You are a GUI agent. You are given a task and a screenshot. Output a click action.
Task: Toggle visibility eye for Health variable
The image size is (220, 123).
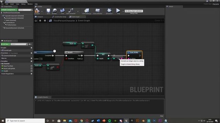(x=31, y=71)
